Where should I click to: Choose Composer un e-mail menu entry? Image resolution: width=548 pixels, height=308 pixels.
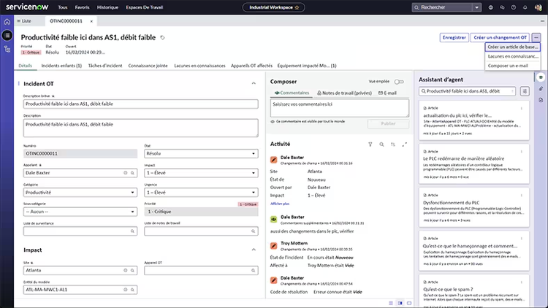tap(513, 66)
